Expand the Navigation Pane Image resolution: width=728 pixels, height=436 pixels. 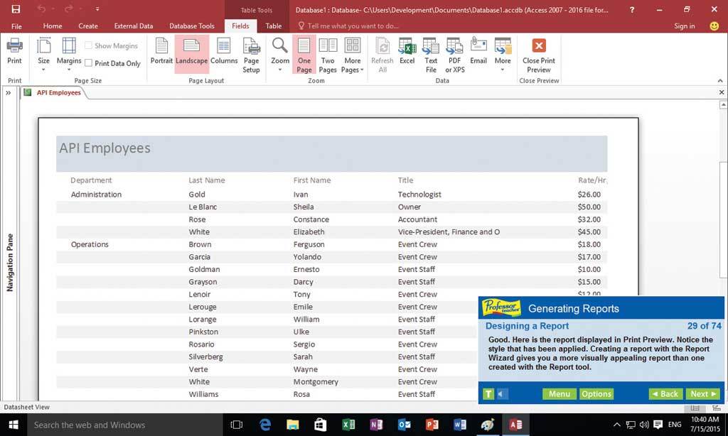point(9,92)
